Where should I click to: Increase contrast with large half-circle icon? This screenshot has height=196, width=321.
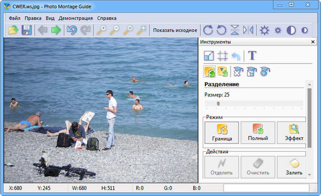291,30
